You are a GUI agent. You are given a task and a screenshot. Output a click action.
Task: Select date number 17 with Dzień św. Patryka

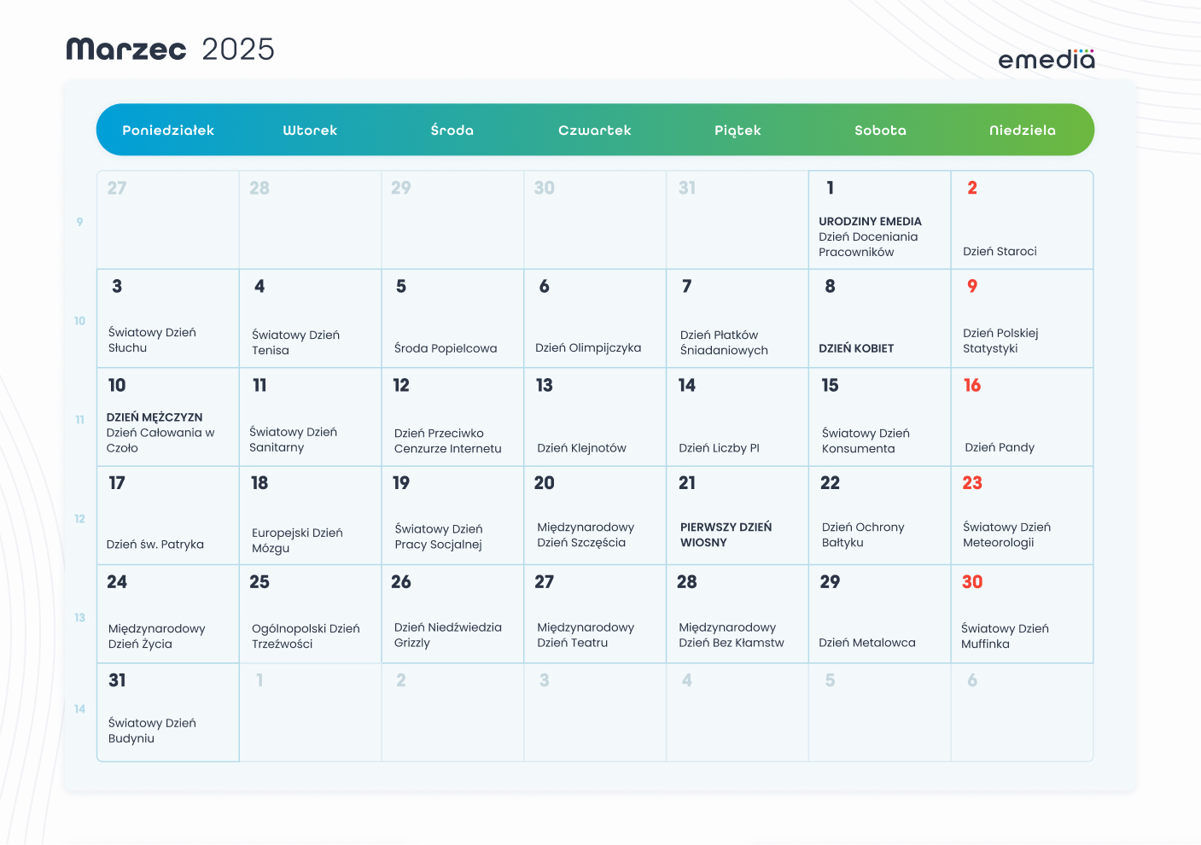[117, 483]
